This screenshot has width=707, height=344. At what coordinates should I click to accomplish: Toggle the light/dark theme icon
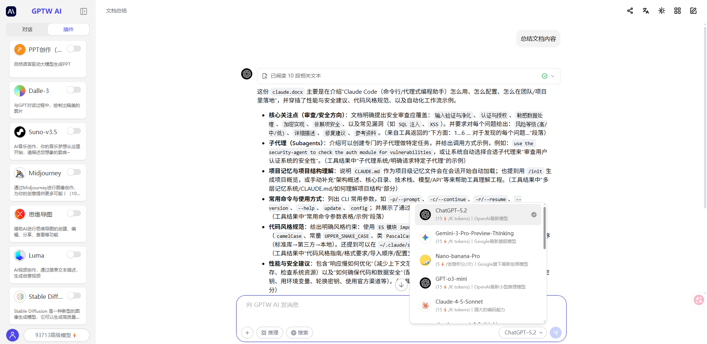[x=662, y=11]
